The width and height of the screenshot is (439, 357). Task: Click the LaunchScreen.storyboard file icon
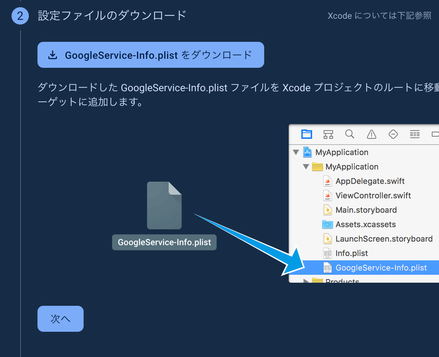coord(327,239)
